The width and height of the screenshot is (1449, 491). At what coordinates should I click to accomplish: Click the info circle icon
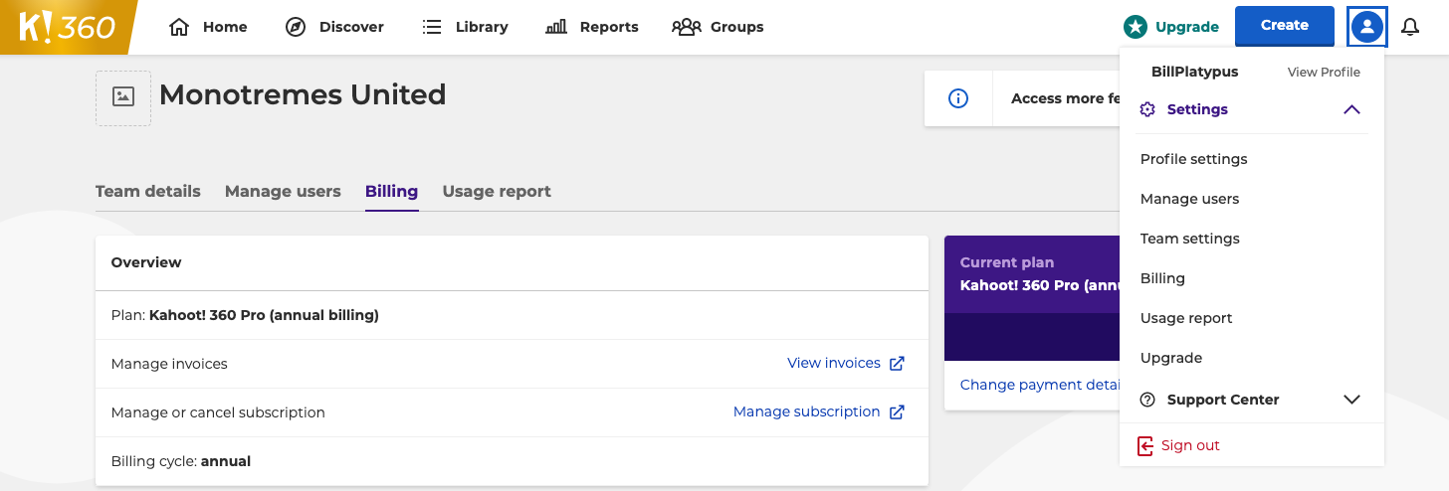pyautogui.click(x=958, y=98)
